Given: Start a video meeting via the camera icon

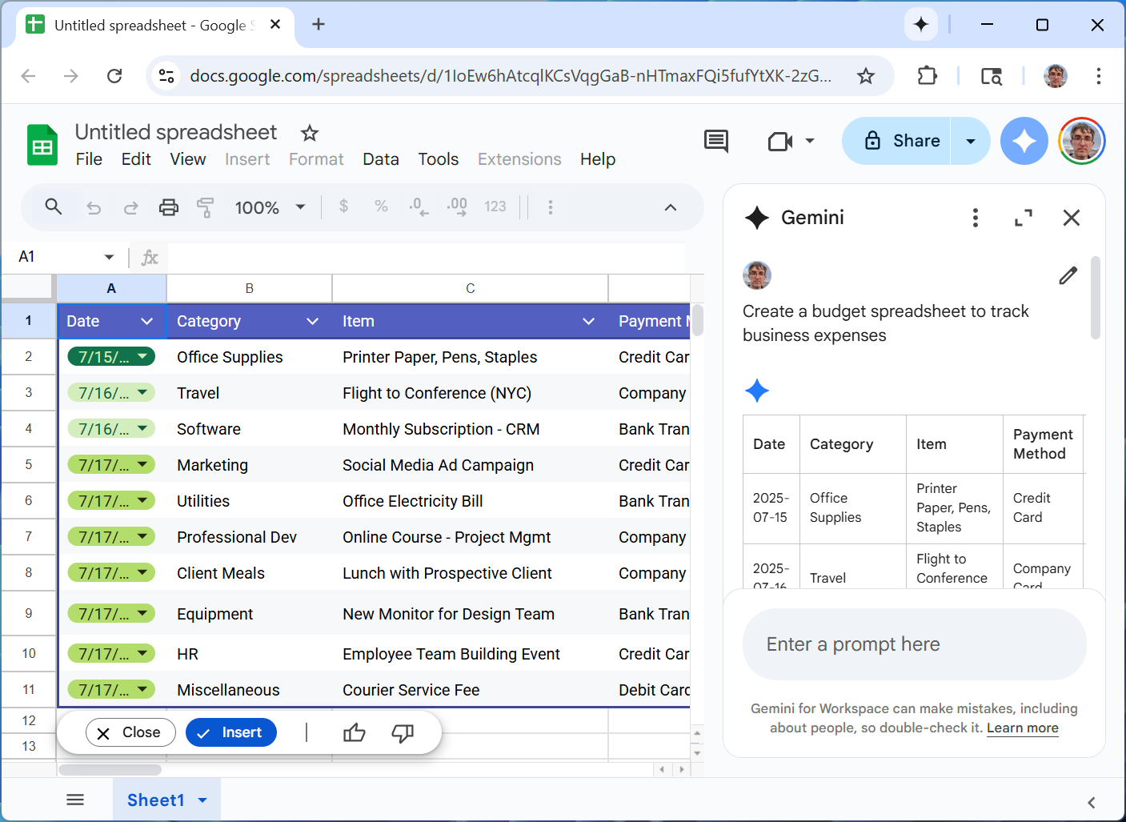Looking at the screenshot, I should coord(780,142).
